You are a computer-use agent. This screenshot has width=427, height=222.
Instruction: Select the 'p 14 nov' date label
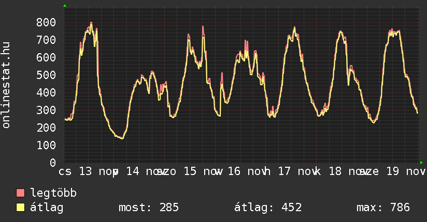pos(135,171)
